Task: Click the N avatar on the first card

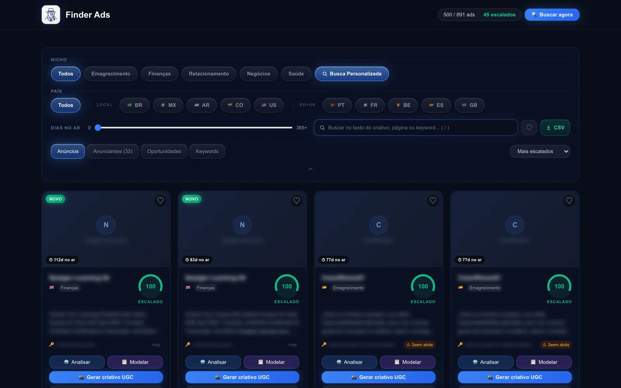Action: pyautogui.click(x=106, y=225)
